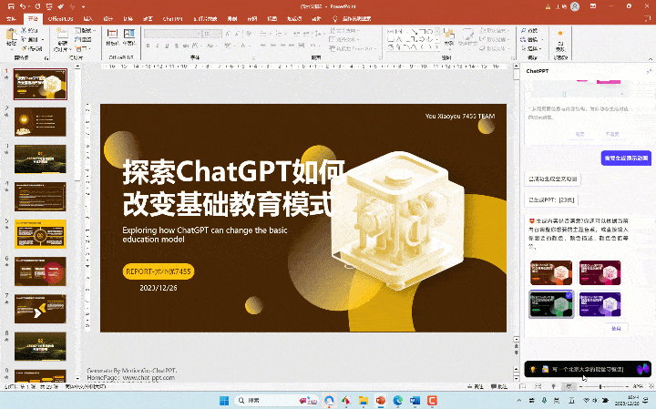The width and height of the screenshot is (656, 409).
Task: Click the purple ChatPPT send logo
Action: click(x=642, y=369)
